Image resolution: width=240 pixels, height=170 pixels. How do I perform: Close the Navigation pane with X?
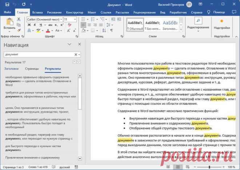click(79, 44)
